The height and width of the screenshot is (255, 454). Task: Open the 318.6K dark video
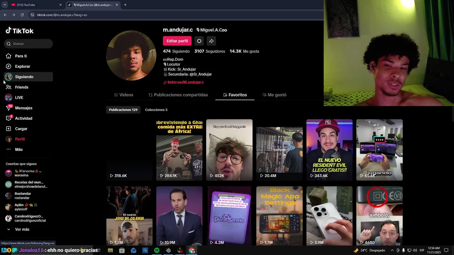[129, 150]
